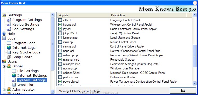The height and width of the screenshot is (95, 198).
Task: Uncheck the irprops.cpl checkbox
Action: point(60,24)
